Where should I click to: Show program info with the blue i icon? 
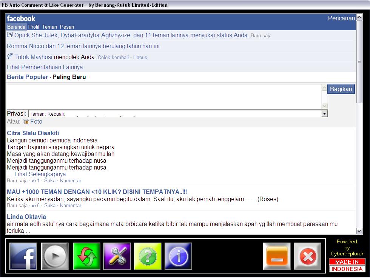click(178, 256)
